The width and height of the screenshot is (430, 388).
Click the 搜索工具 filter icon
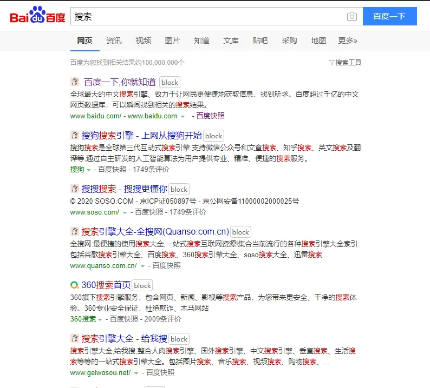(x=331, y=63)
